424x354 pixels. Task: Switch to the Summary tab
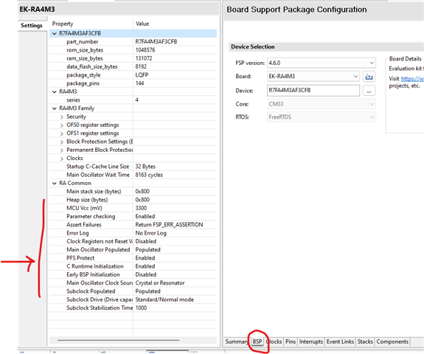(237, 341)
